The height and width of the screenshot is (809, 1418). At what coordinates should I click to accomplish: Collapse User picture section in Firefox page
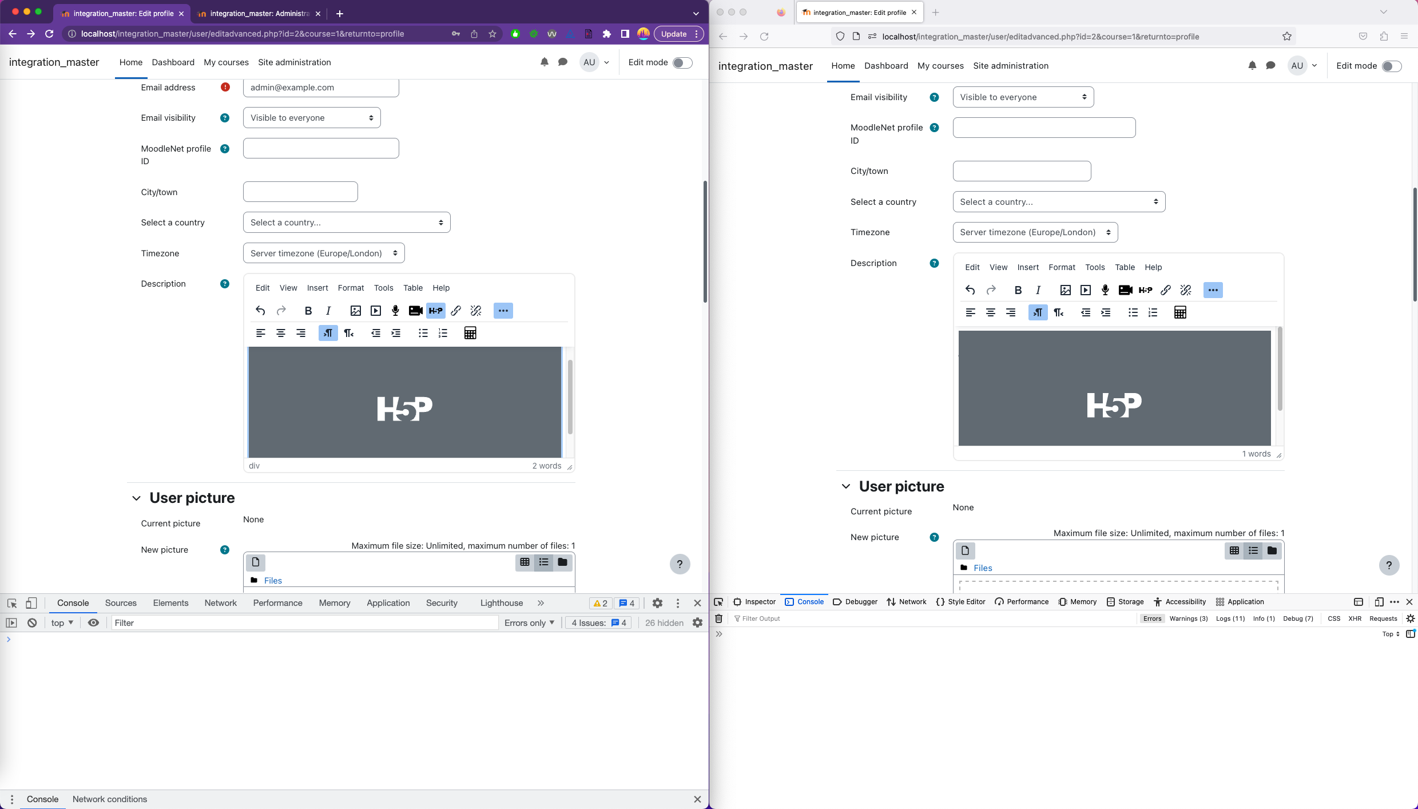pos(846,486)
